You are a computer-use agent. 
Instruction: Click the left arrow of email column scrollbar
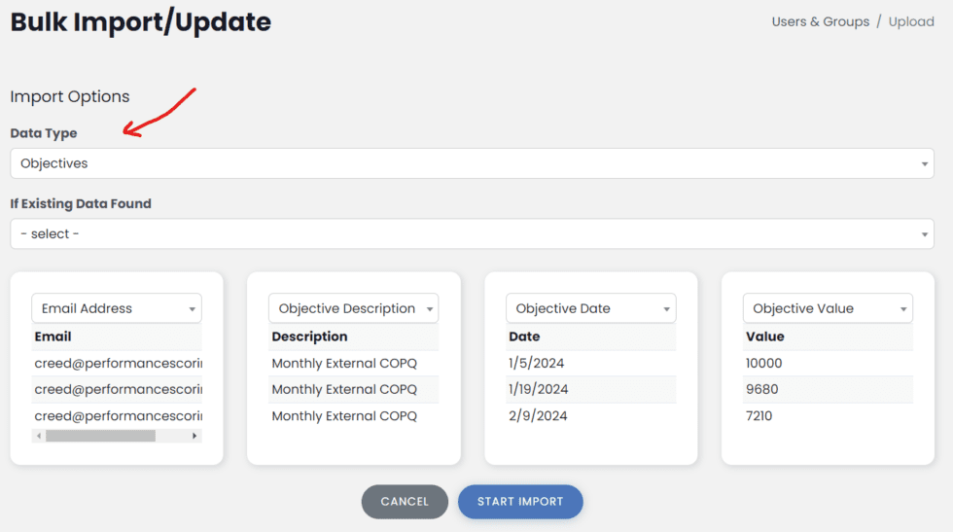point(39,436)
